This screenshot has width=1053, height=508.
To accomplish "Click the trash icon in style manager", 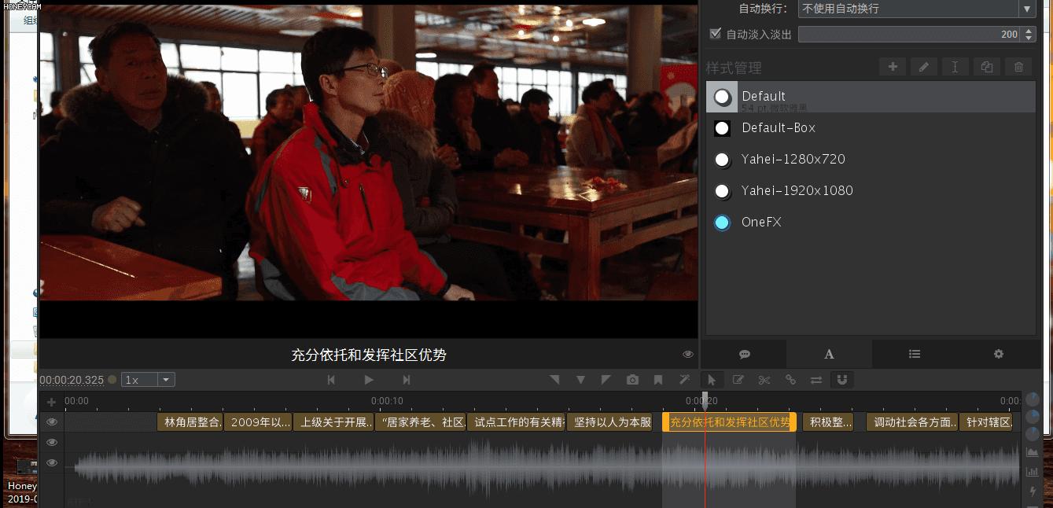I will (1018, 68).
